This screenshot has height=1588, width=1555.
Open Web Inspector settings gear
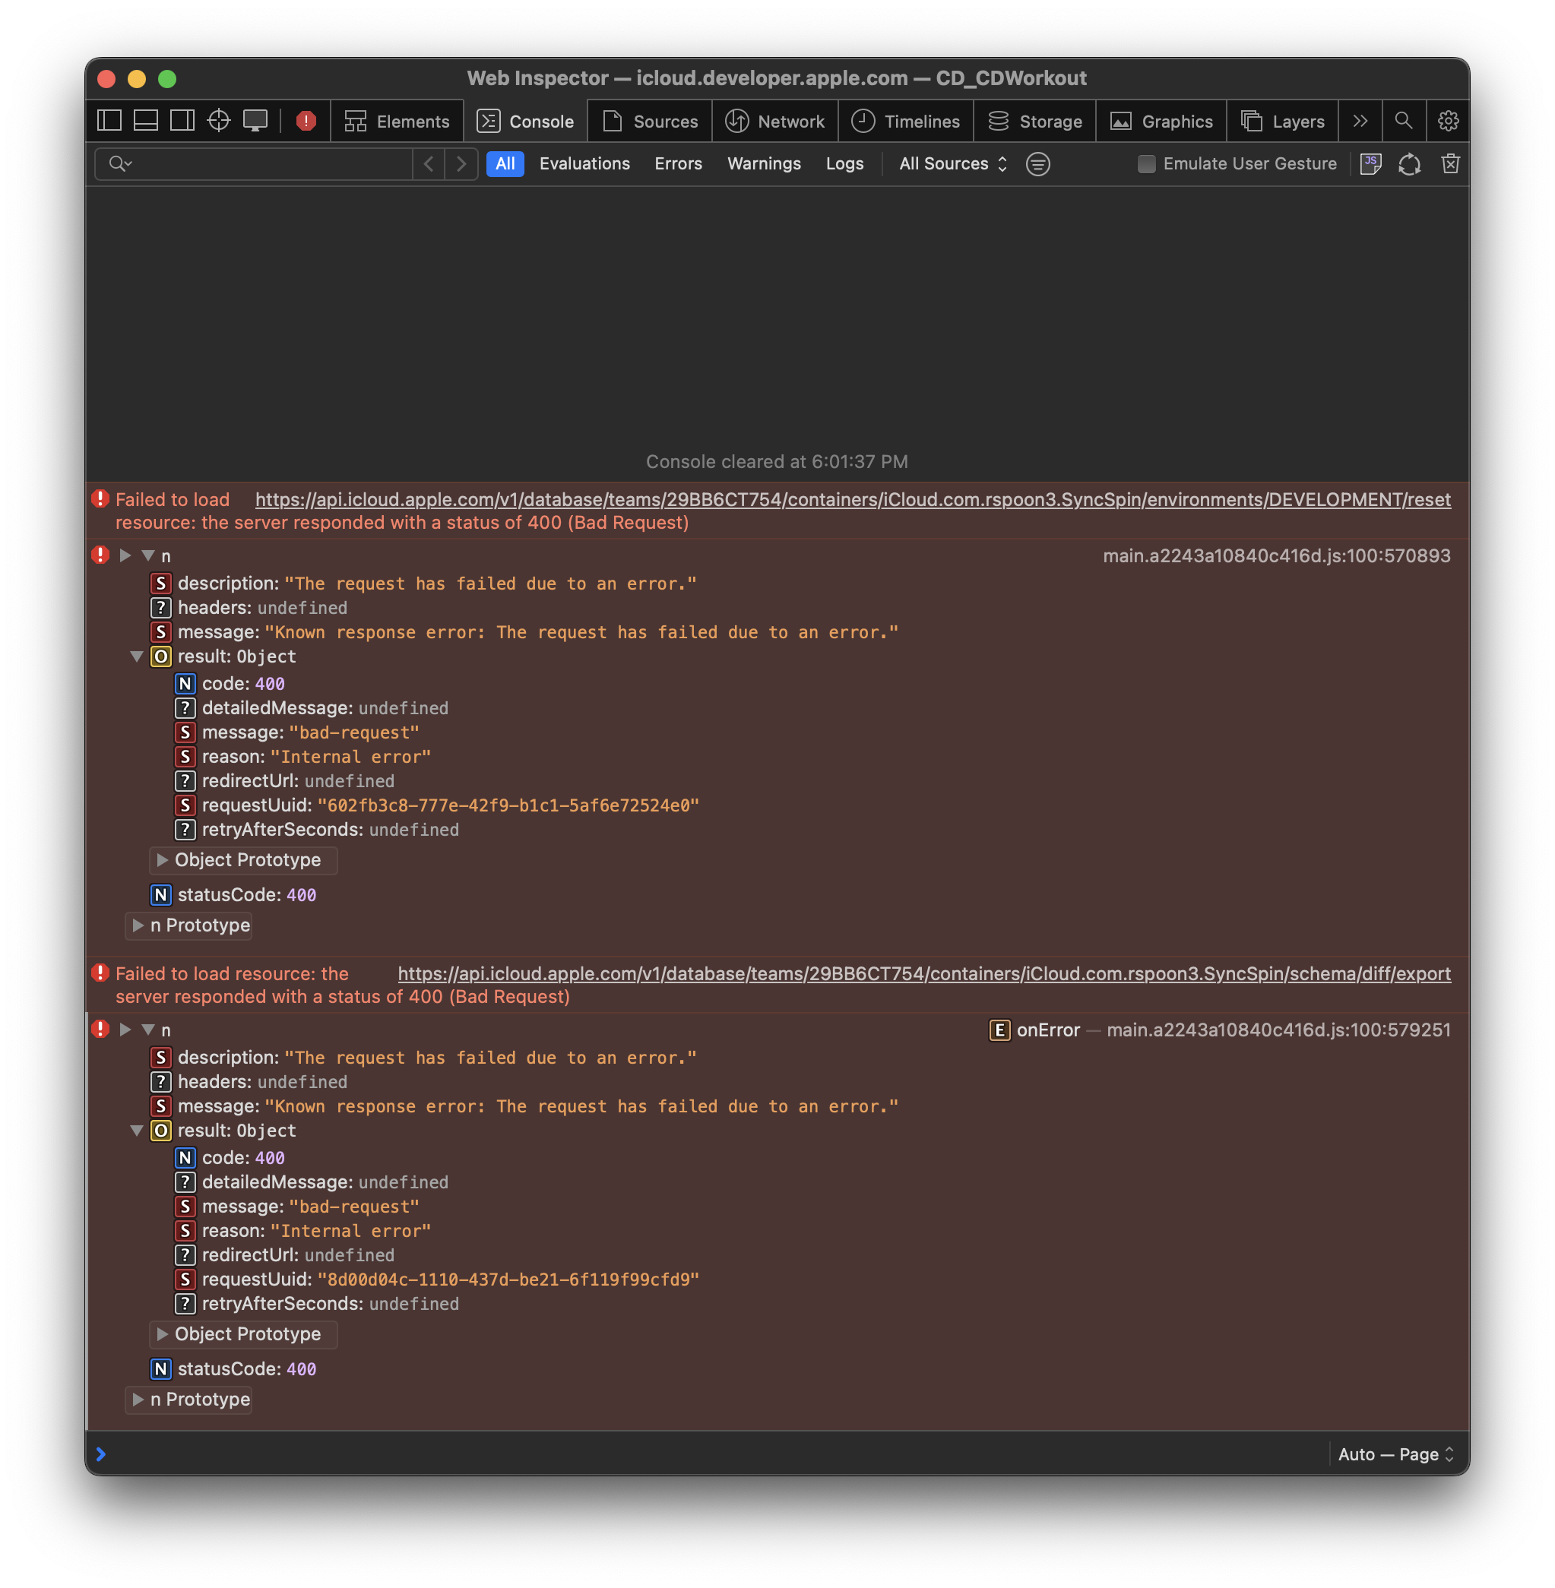(x=1448, y=121)
